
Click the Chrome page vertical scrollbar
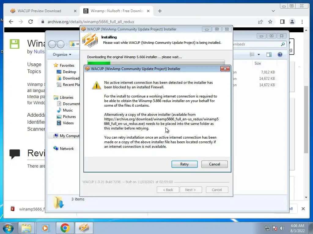(306, 119)
